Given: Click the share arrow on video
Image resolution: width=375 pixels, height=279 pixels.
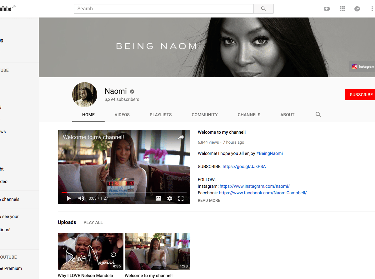Looking at the screenshot, I should [181, 137].
